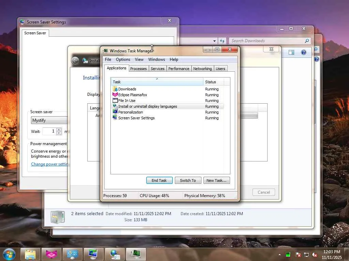Select the Screen Saver Settings task
349x261 pixels.
[167, 118]
